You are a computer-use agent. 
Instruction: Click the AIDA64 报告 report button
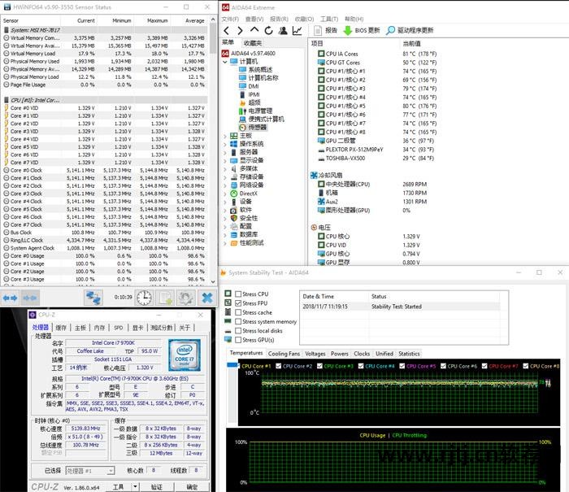tap(325, 31)
